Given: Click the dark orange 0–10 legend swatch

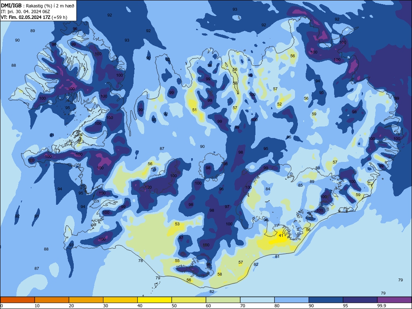Looking at the screenshot, I should click(17, 300).
